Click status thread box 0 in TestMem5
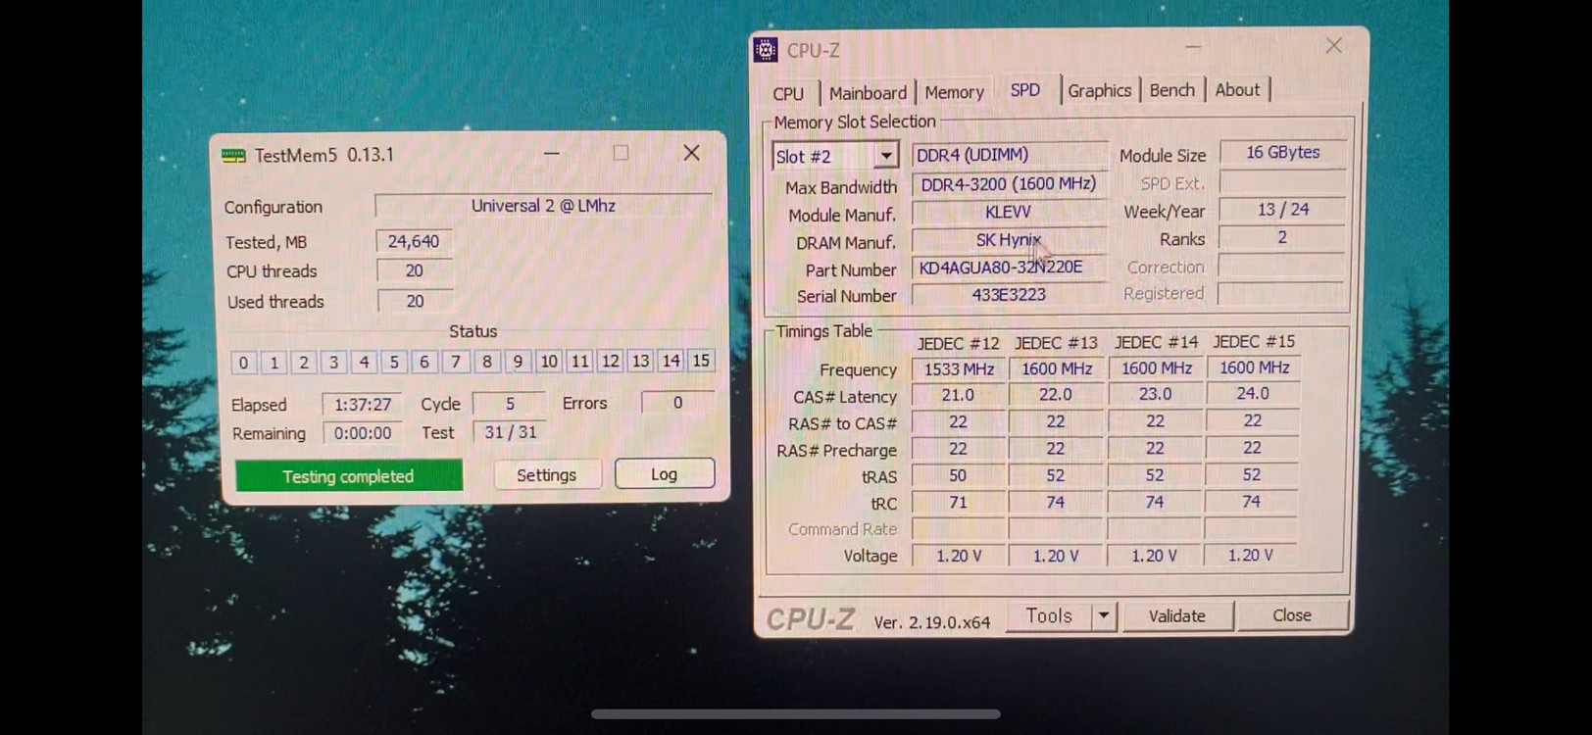The width and height of the screenshot is (1592, 735). click(244, 363)
